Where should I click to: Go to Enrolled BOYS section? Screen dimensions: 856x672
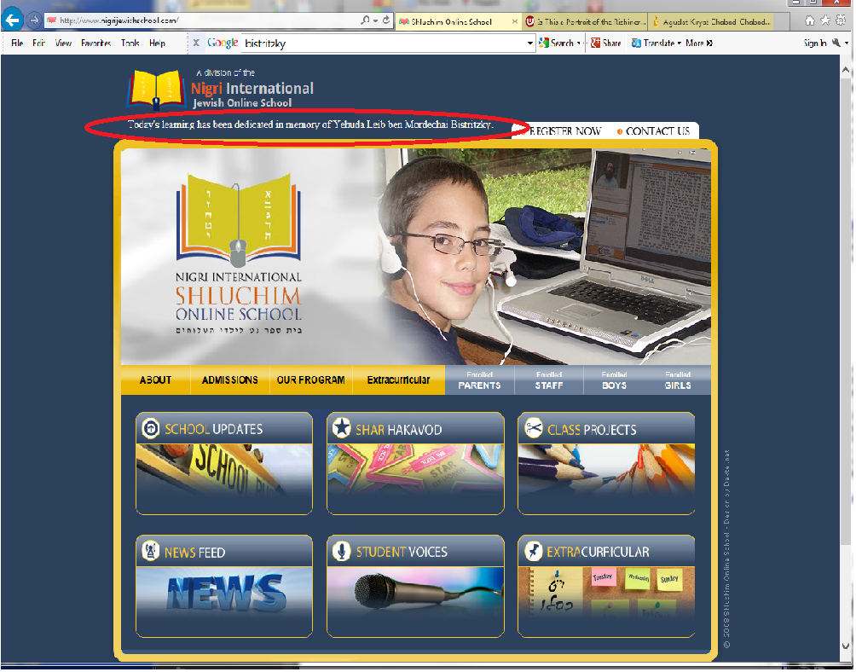(615, 381)
